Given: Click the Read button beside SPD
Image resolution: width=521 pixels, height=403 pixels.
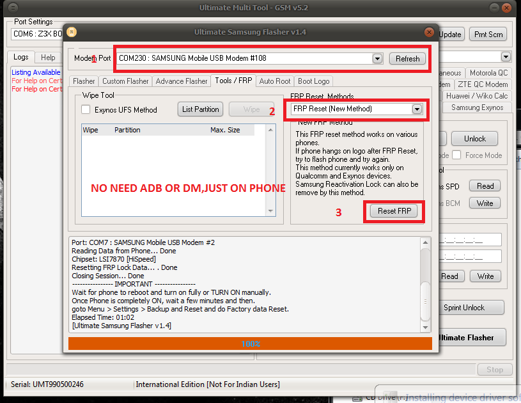Looking at the screenshot, I should (485, 186).
